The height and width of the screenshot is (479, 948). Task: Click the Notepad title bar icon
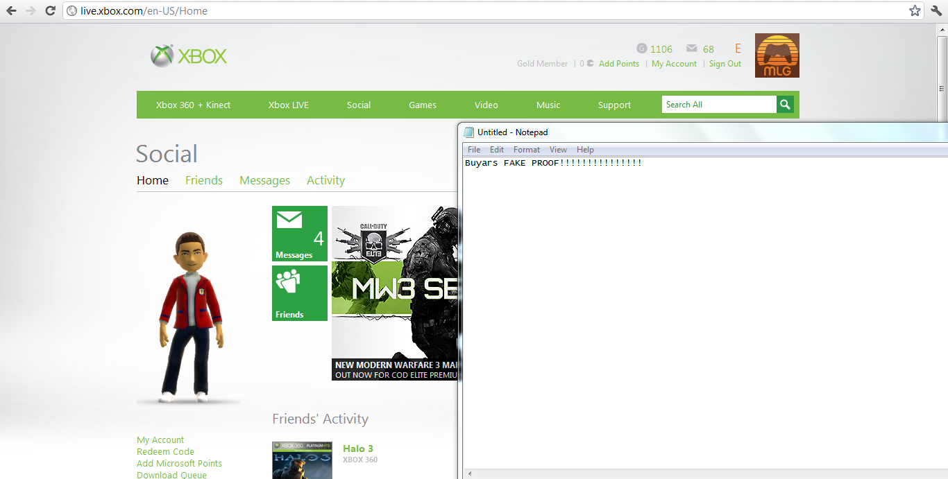469,132
